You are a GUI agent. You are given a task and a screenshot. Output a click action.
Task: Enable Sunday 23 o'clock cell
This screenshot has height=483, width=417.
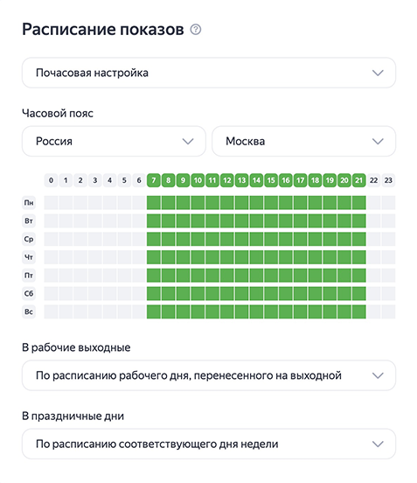[388, 311]
